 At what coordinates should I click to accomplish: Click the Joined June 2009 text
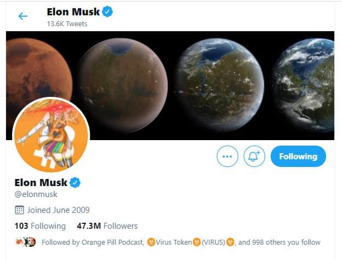click(x=59, y=210)
